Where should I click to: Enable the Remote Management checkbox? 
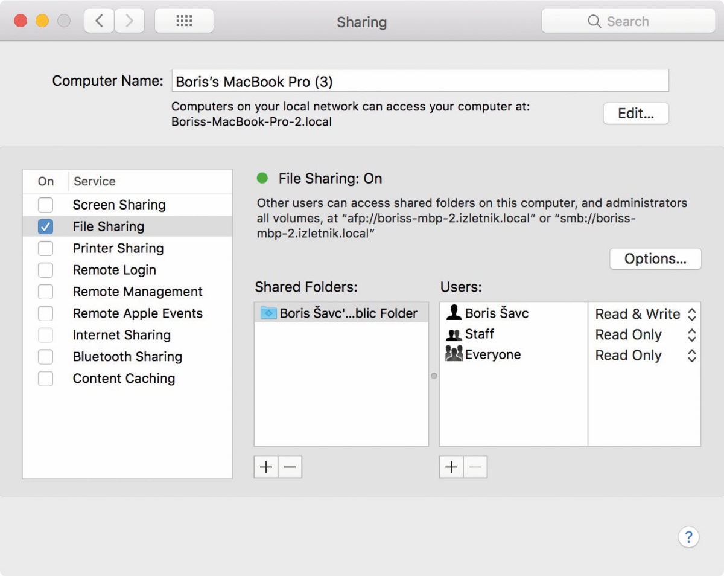coord(45,292)
